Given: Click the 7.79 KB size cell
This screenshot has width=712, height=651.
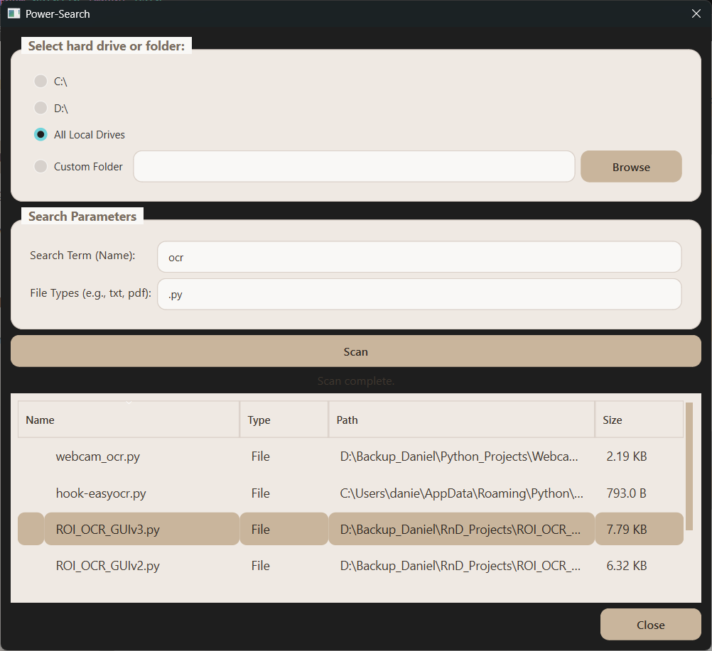Looking at the screenshot, I should (639, 530).
